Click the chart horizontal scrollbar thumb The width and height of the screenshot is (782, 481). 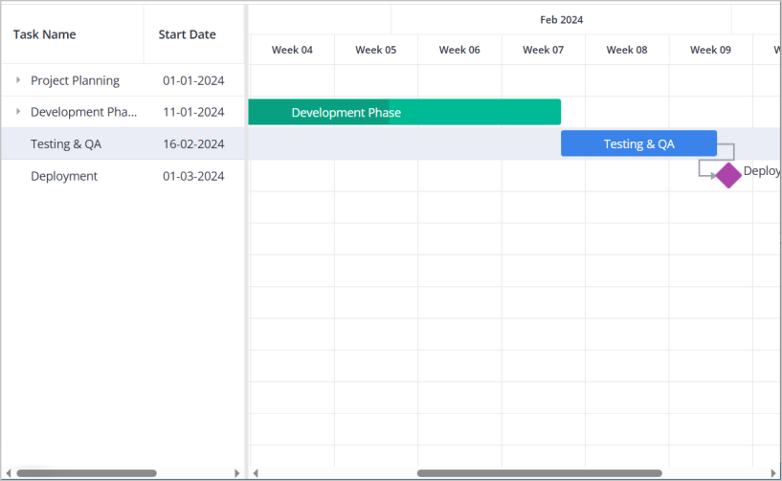[539, 473]
